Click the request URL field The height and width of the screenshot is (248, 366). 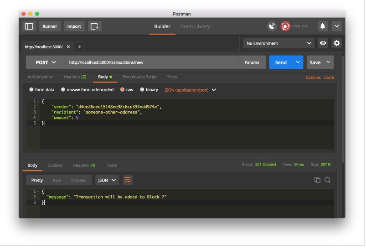152,62
